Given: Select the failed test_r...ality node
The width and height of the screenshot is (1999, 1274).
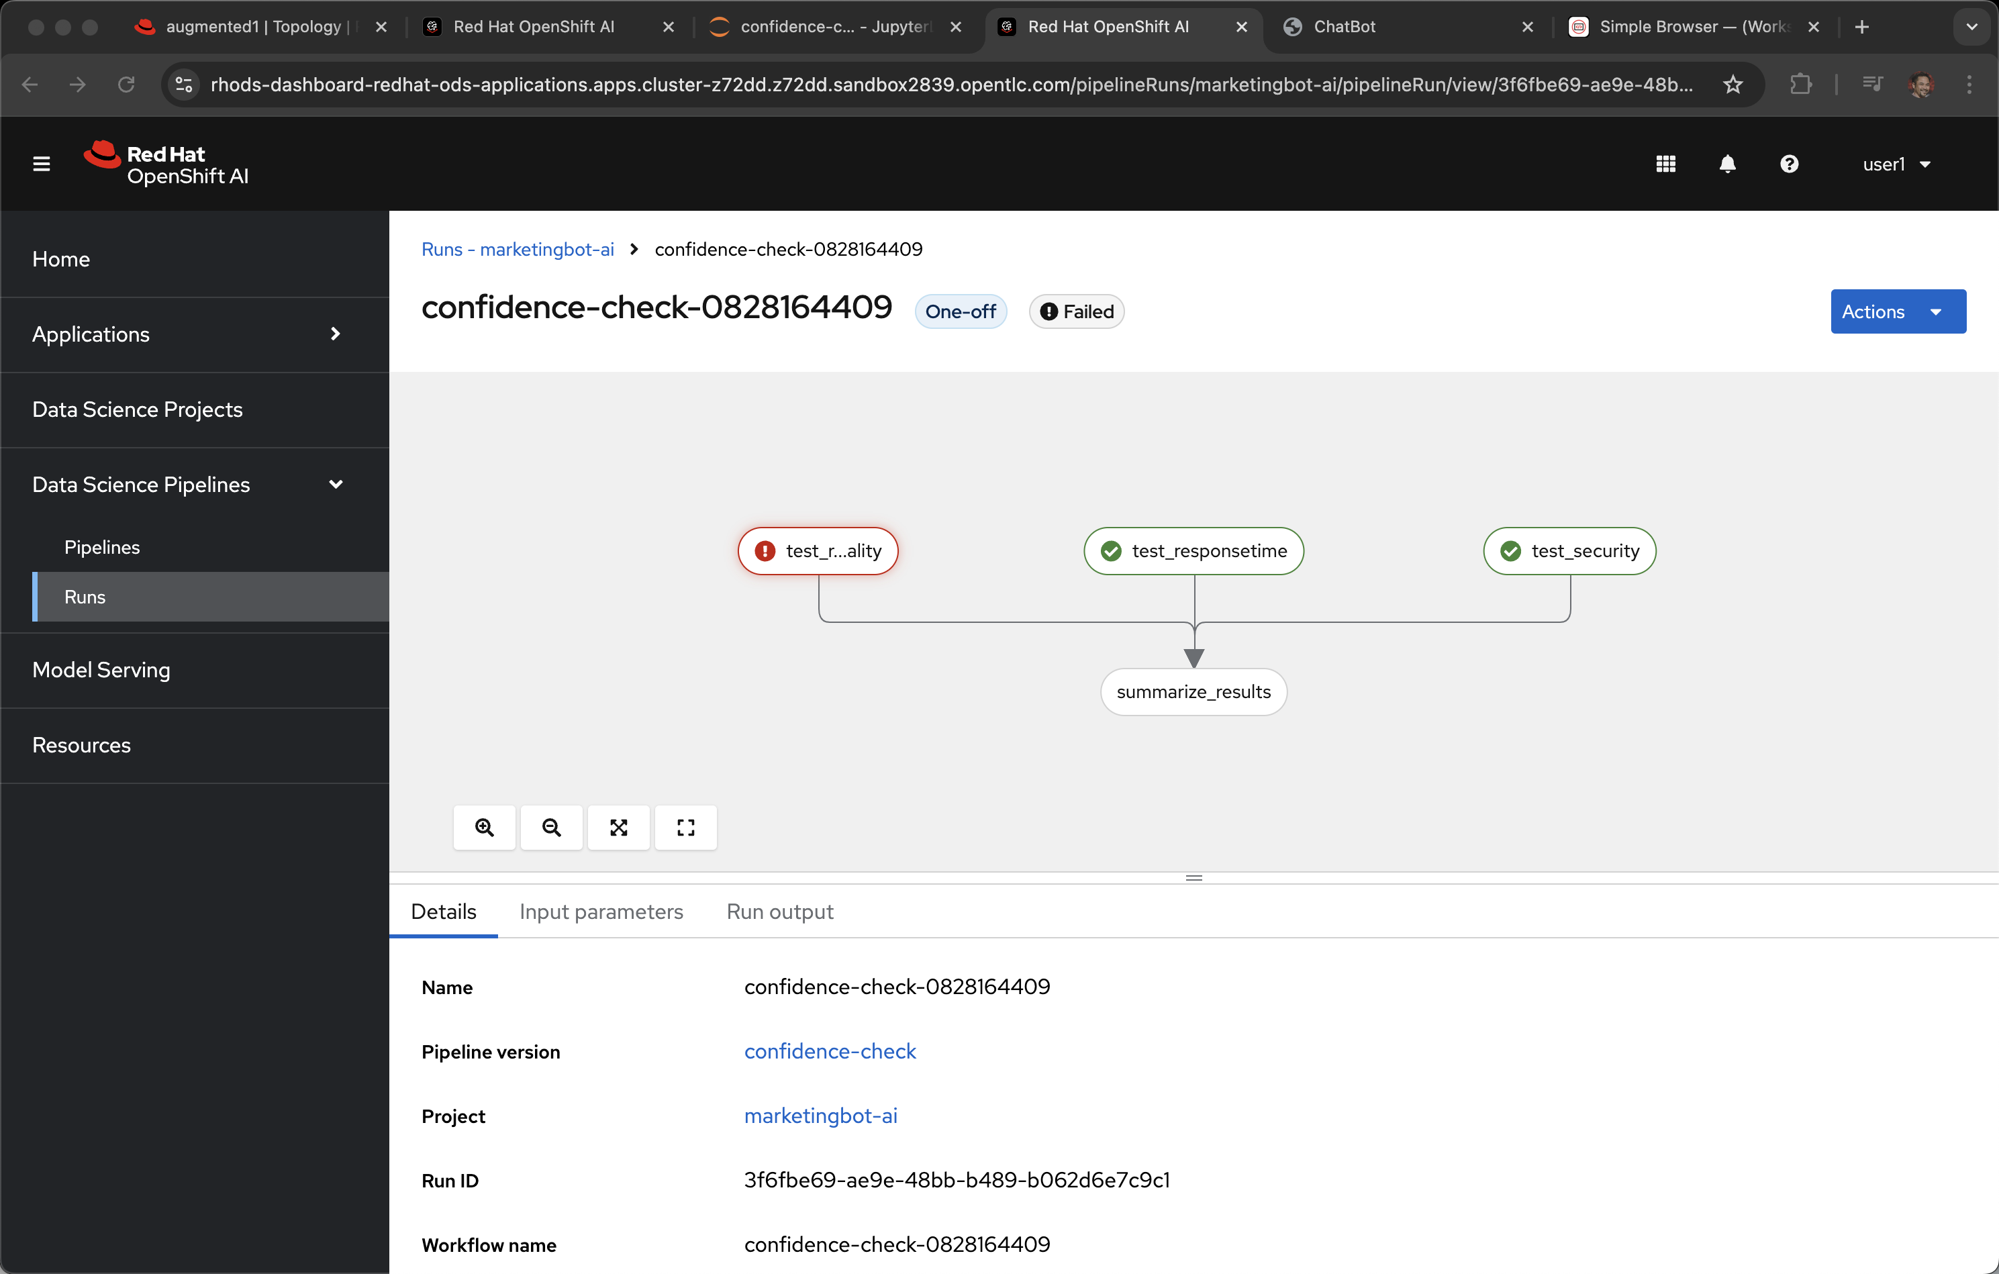Looking at the screenshot, I should tap(818, 551).
